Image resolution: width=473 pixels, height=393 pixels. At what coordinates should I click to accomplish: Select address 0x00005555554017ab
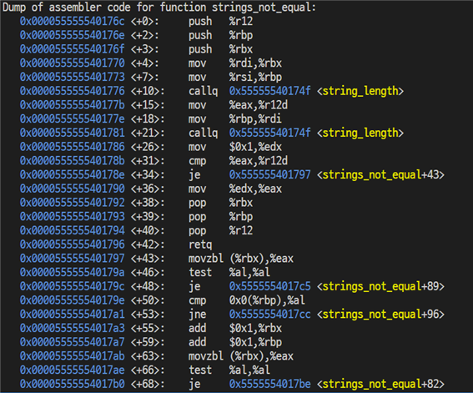(72, 356)
